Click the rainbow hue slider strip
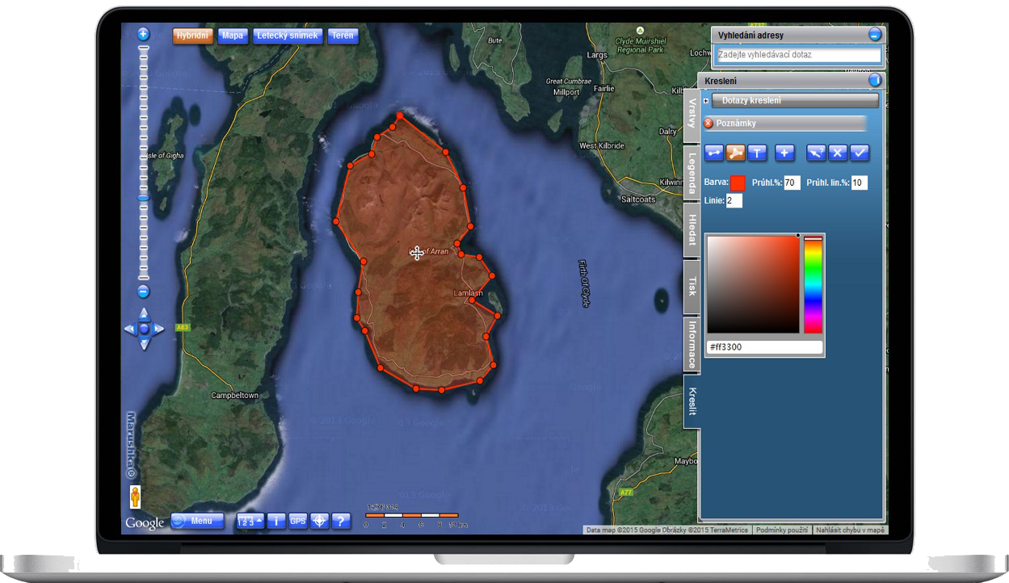Viewport: 1009px width, 583px height. (813, 284)
